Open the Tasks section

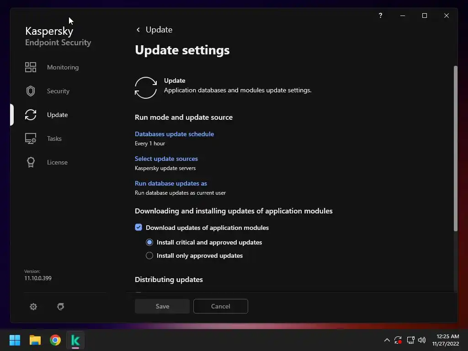[x=54, y=138]
